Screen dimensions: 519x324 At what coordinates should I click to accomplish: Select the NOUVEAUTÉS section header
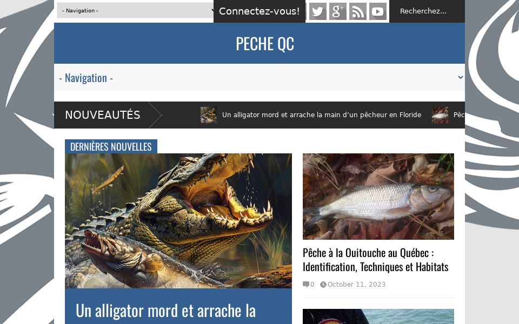point(102,114)
